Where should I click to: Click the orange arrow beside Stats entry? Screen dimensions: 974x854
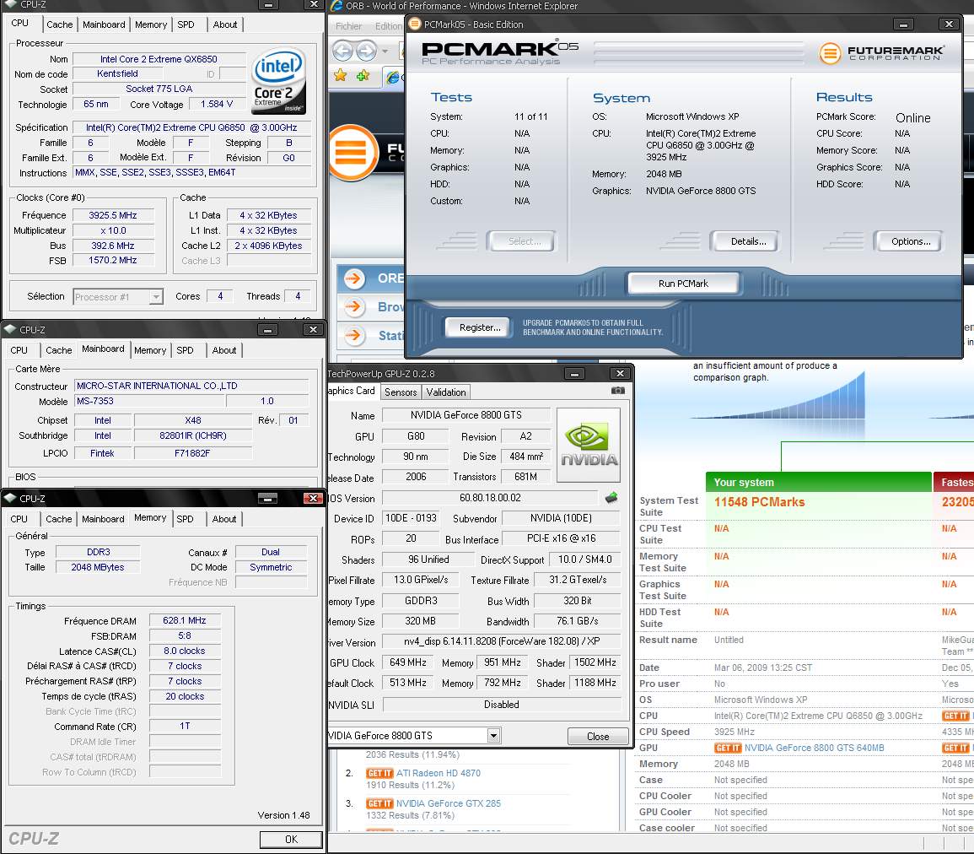354,336
